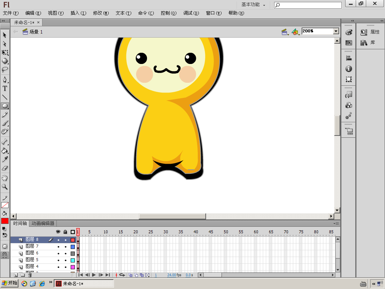Toggle visibility dot of 图层 7

pyautogui.click(x=58, y=247)
